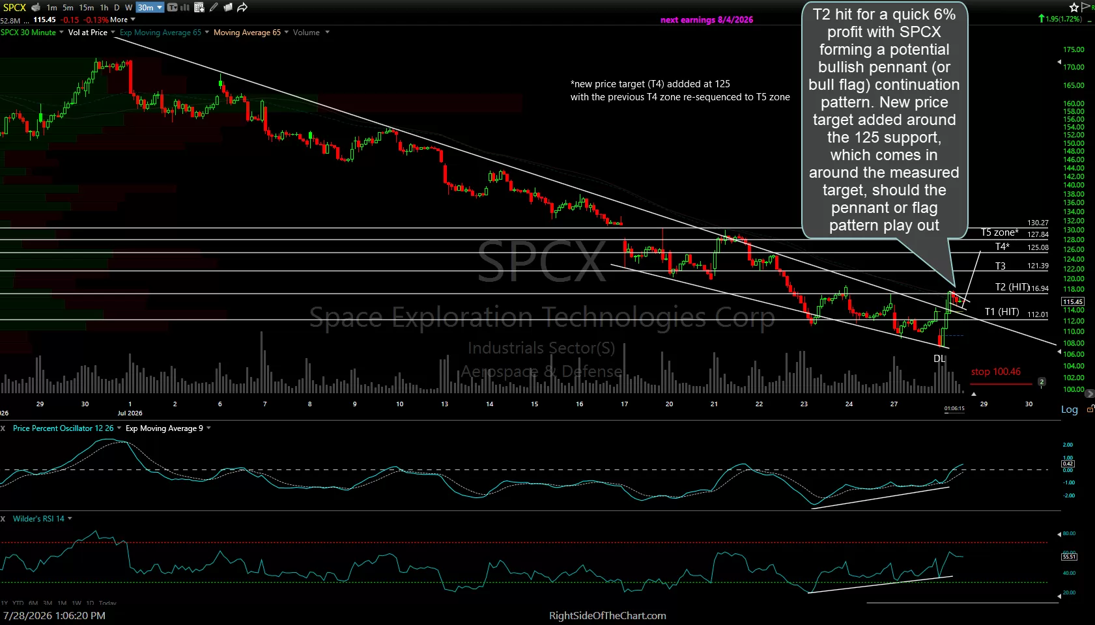Open the 30m timeframe dropdown
The width and height of the screenshot is (1095, 625).
pyautogui.click(x=150, y=8)
